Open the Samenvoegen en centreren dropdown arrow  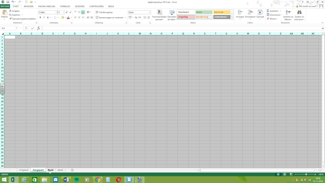coord(125,18)
